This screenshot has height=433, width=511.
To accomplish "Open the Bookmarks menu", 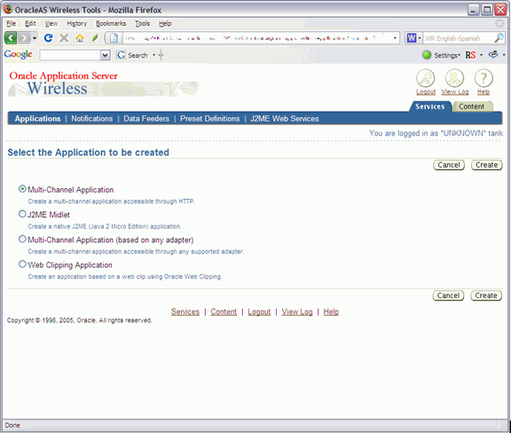I will [x=111, y=23].
